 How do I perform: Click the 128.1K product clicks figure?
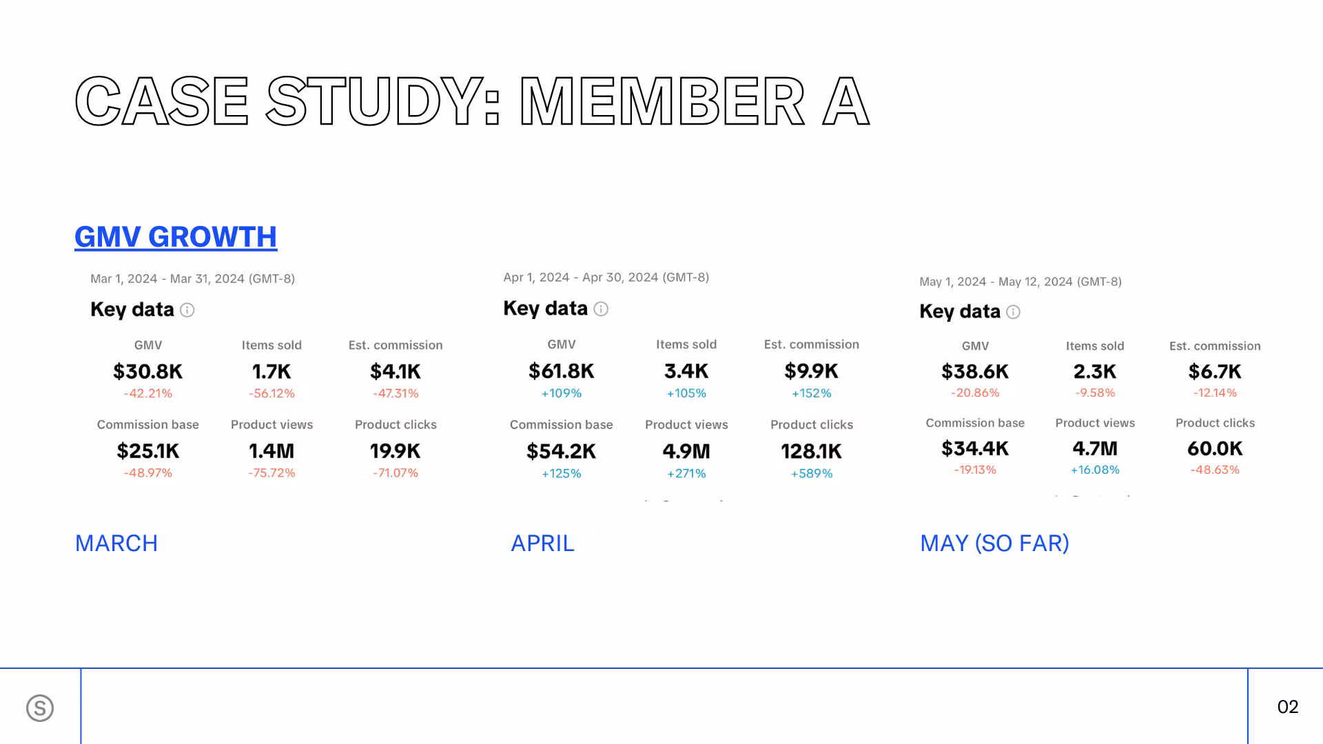(x=811, y=451)
